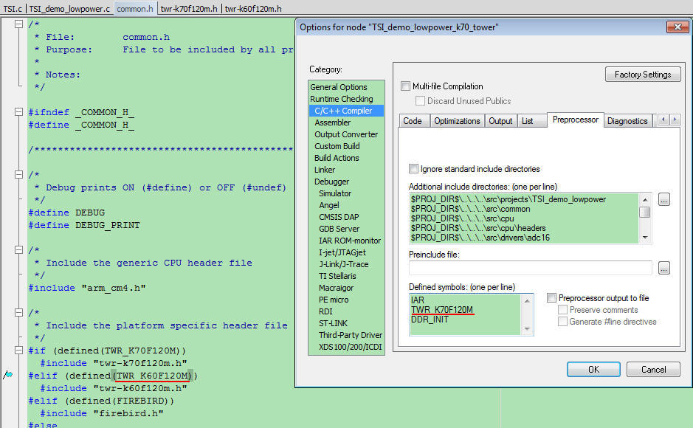Click the bookmark arrow icon in editor margin
The height and width of the screenshot is (428, 693).
click(8, 375)
